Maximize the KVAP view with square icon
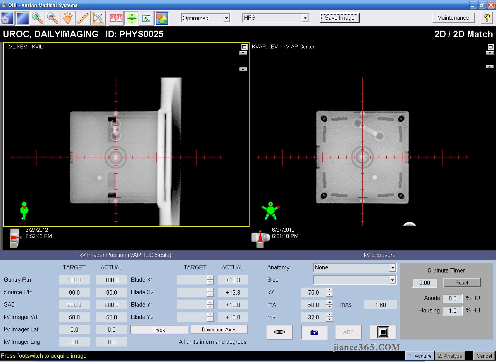Screen dimensions: 496x362 pos(490,47)
